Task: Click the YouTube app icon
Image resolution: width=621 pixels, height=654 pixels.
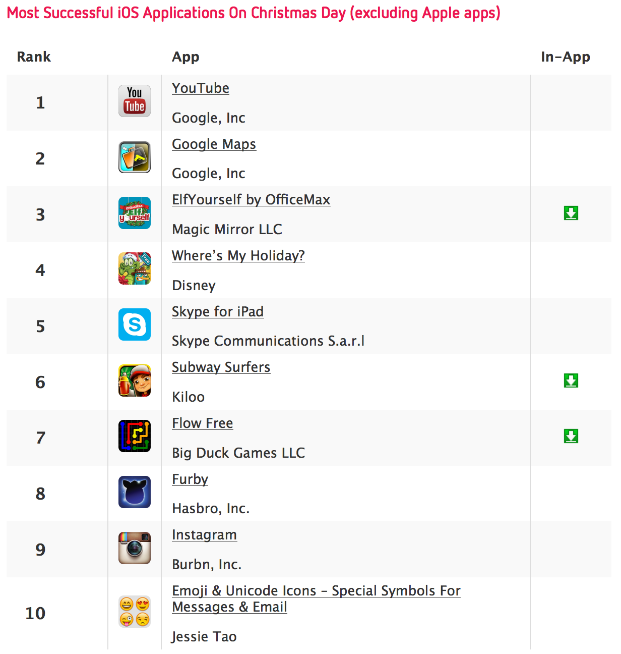Action: click(x=135, y=101)
